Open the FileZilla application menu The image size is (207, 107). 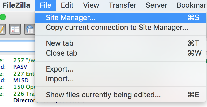(16, 5)
